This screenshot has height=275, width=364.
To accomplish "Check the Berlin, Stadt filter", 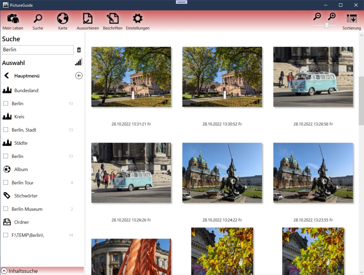I will [x=6, y=130].
